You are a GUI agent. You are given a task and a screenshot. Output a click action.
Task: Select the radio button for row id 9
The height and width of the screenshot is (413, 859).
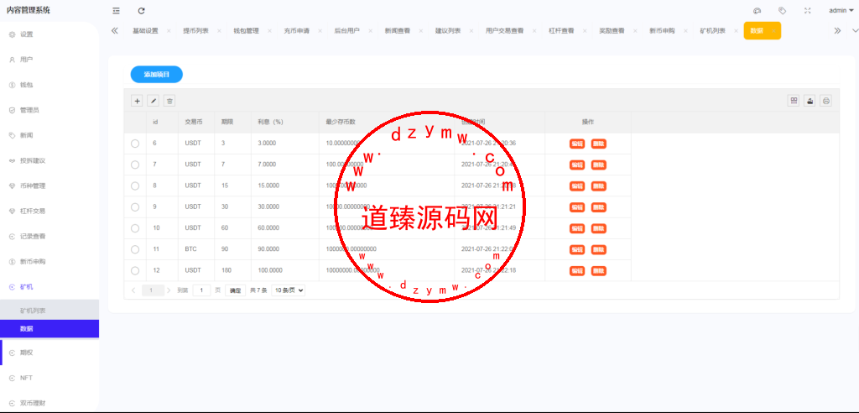pos(135,206)
